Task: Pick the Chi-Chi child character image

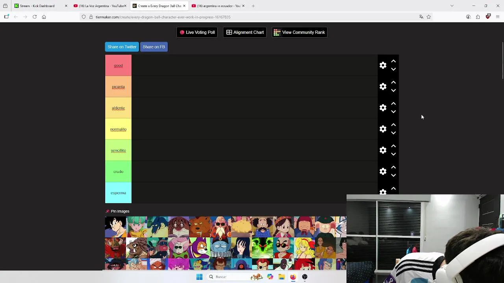Action: tap(283, 227)
